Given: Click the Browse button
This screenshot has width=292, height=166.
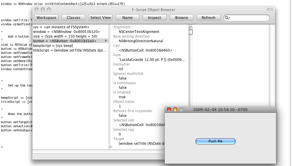Looking at the screenshot, I should pos(181,17).
